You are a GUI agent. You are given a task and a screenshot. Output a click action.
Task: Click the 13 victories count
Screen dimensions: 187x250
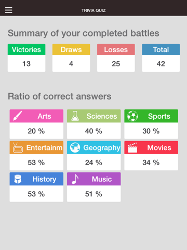coord(26,64)
